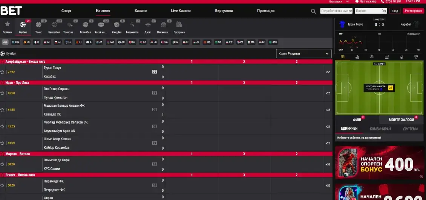Screen dimensions: 426x200
Task: Switch to the ЕДИНИЧЕН bet slip tab
Action: (x=349, y=129)
